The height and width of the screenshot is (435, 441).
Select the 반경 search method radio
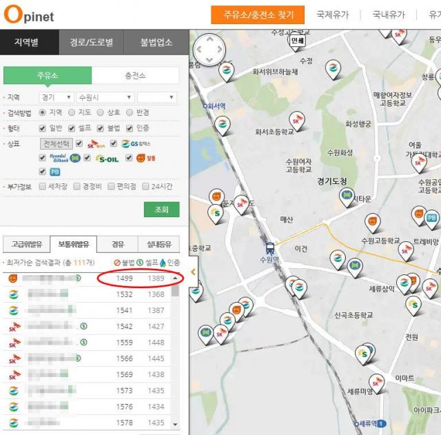[129, 112]
